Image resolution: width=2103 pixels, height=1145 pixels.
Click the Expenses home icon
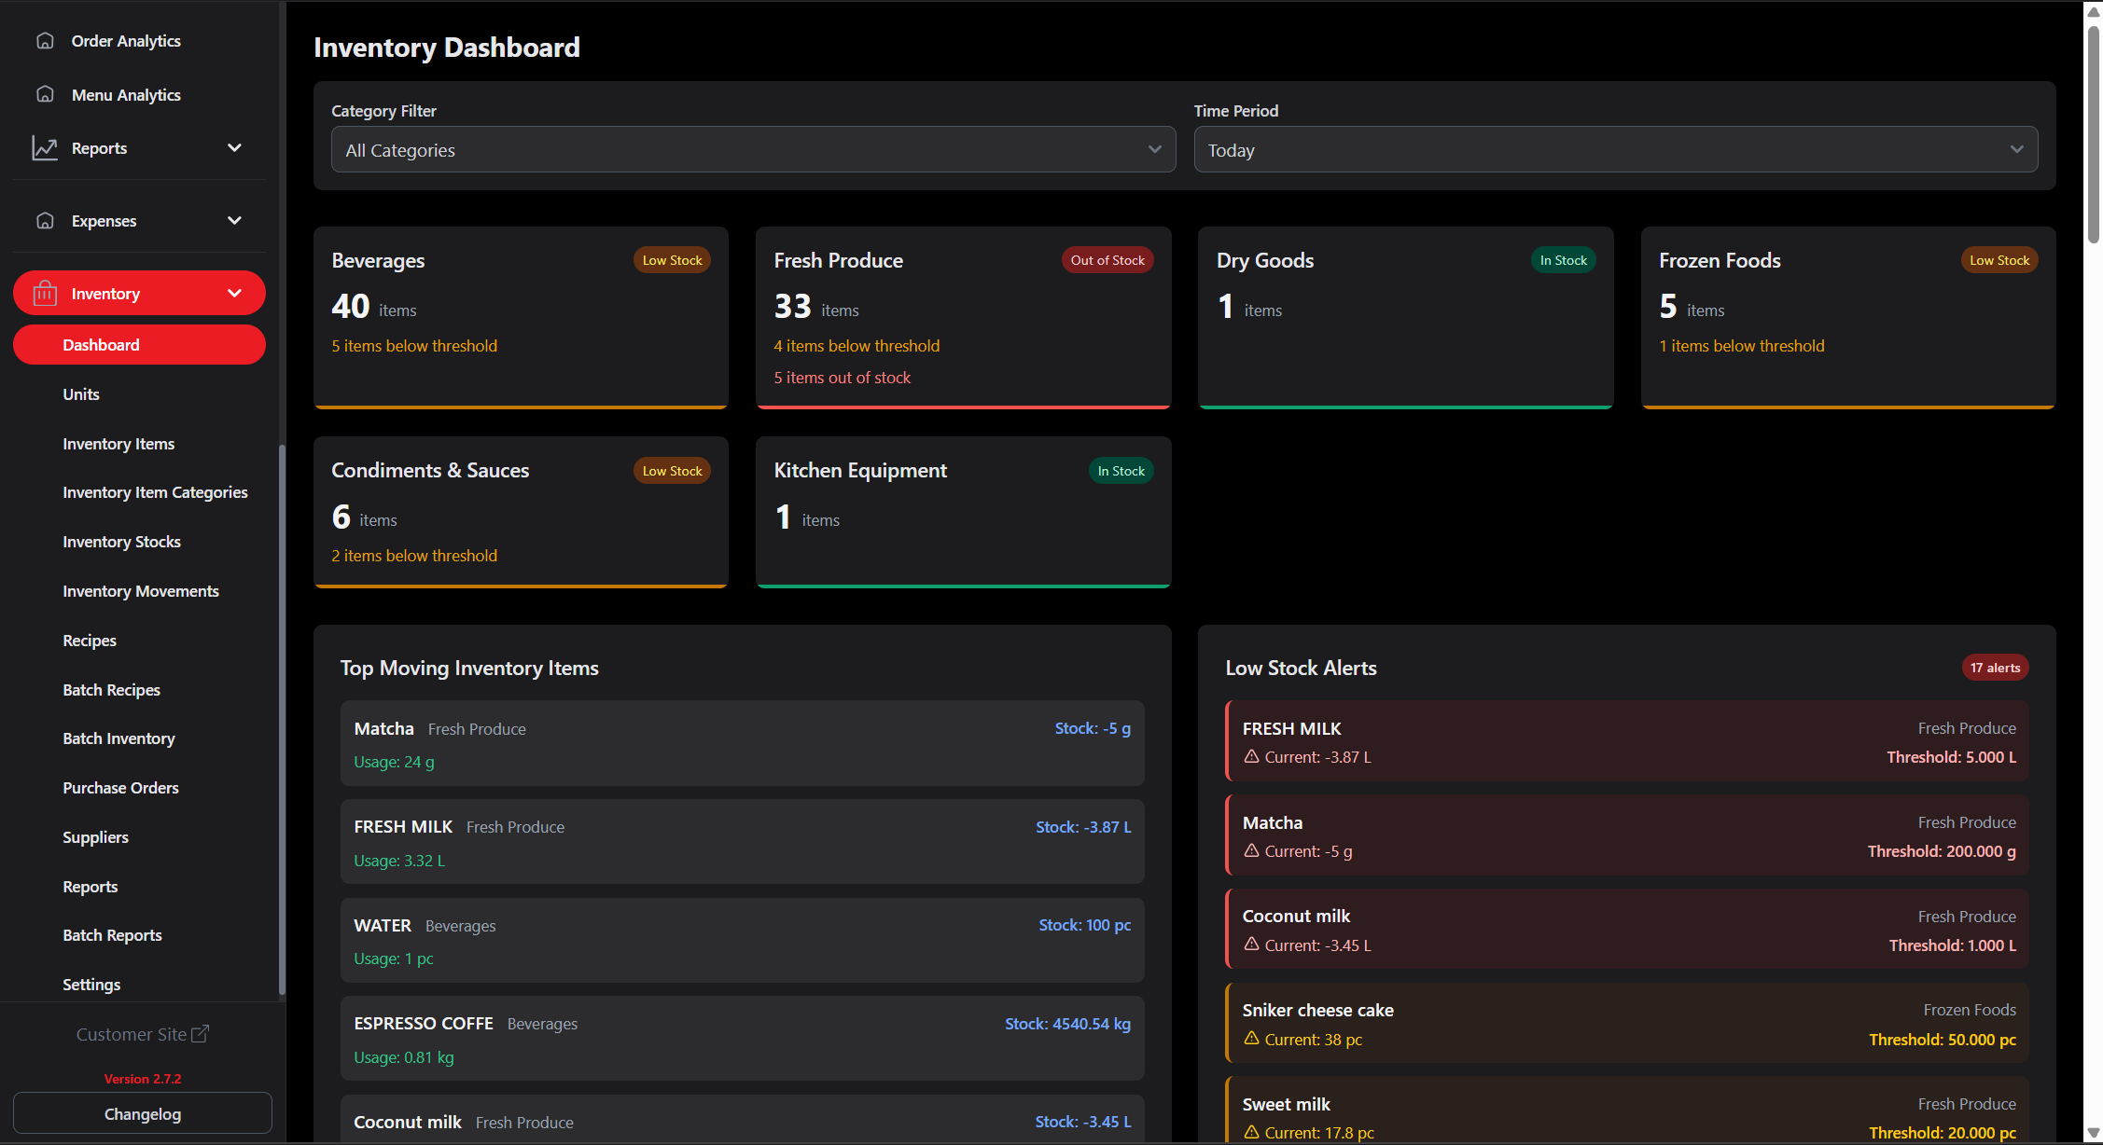point(45,220)
